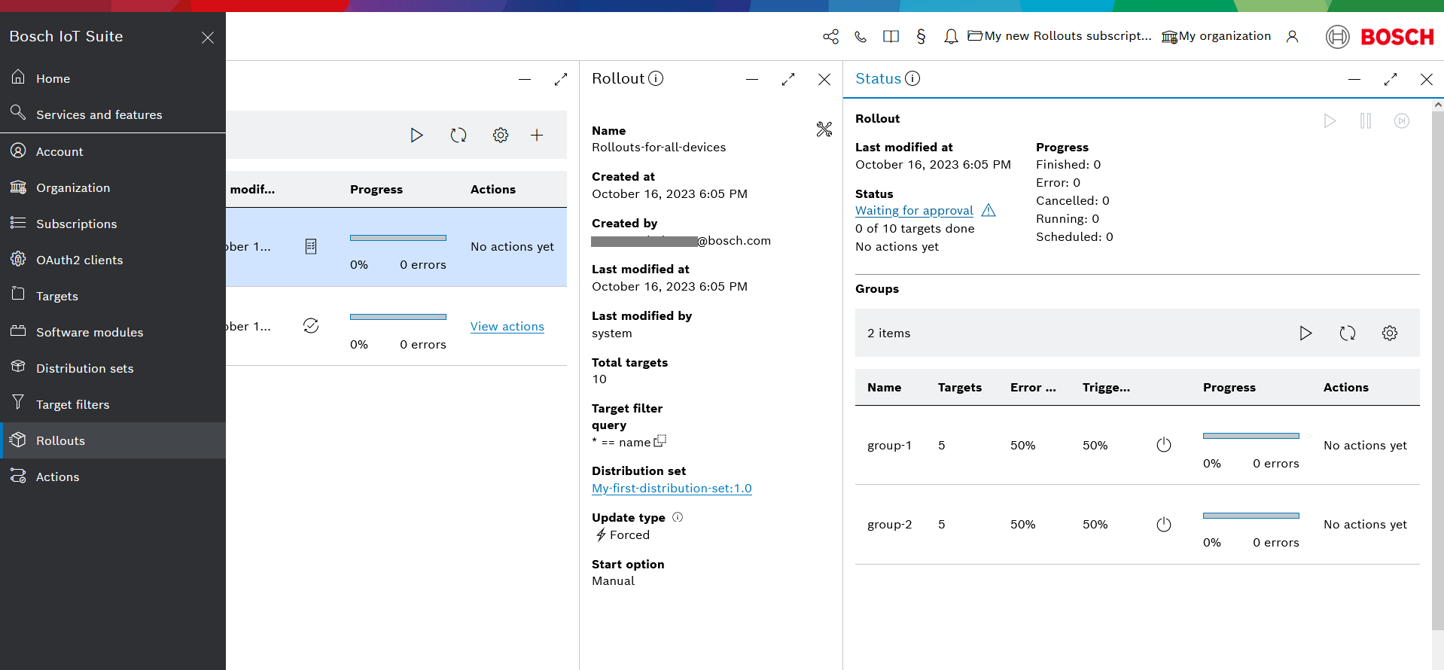1444x670 pixels.
Task: Open the My new Rollouts subscription selector
Action: click(1059, 36)
